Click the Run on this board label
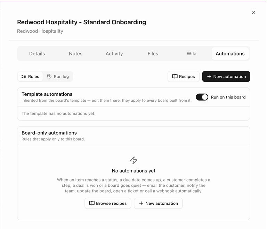Screen dimensions: 267x229 (x=228, y=97)
